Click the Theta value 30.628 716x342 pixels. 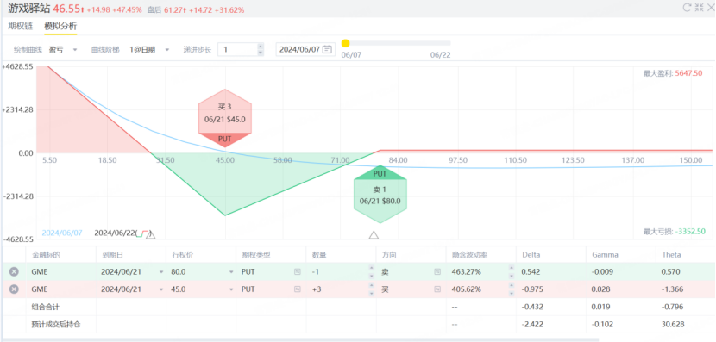(x=673, y=325)
